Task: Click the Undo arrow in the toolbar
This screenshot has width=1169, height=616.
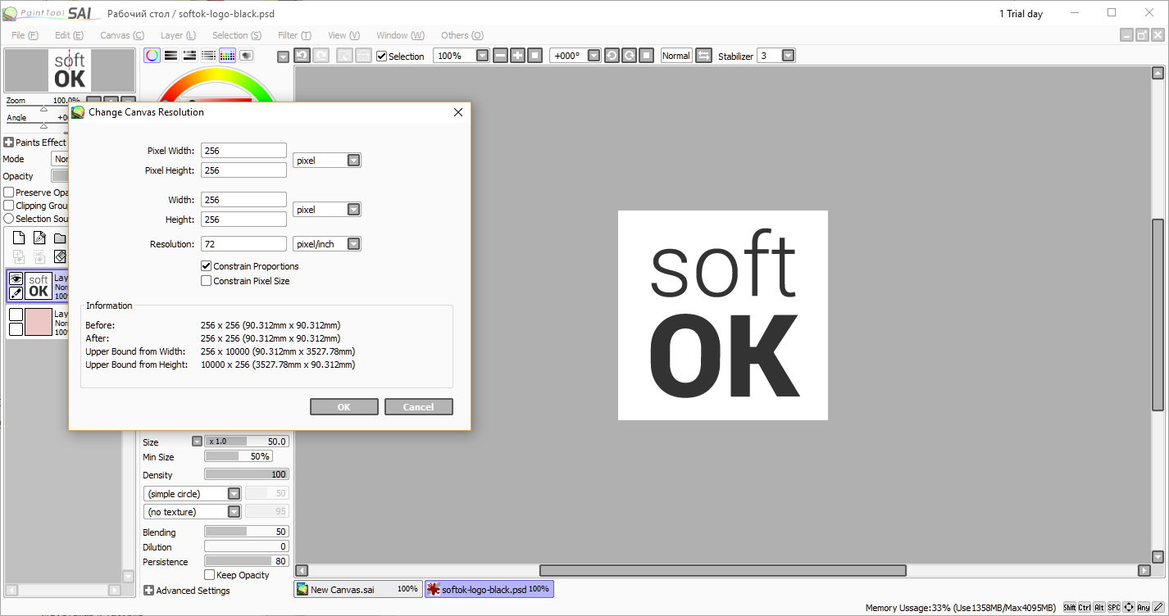Action: 302,56
